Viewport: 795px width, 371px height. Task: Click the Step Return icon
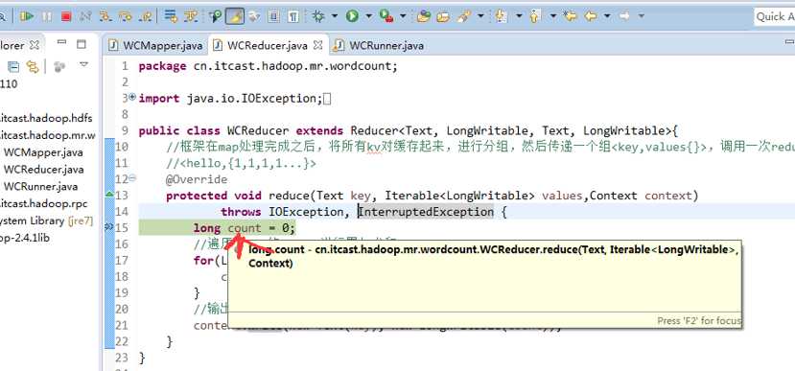click(145, 16)
